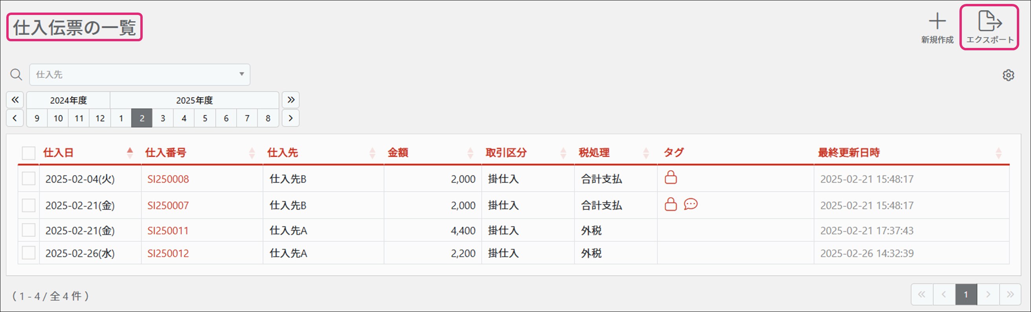
Task: Click the New (新規作成) plus icon
Action: [x=937, y=22]
